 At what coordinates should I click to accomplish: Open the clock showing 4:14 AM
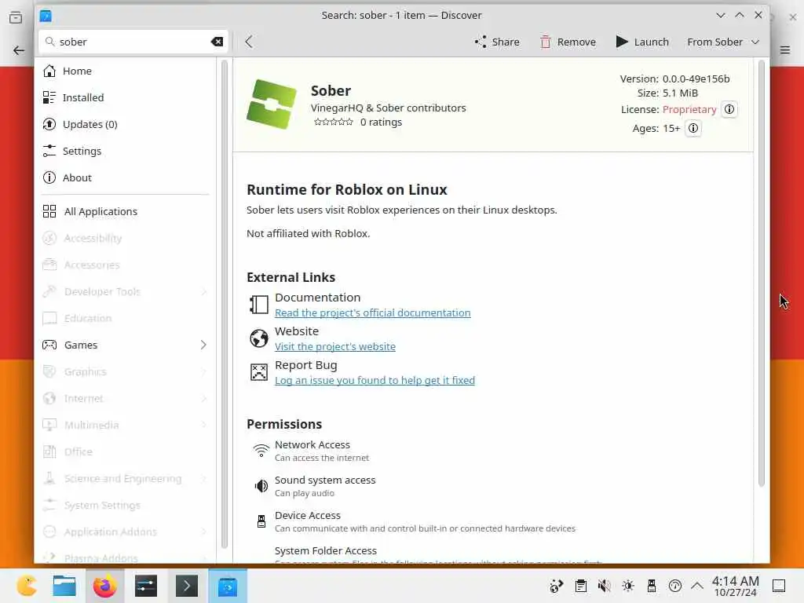point(735,586)
